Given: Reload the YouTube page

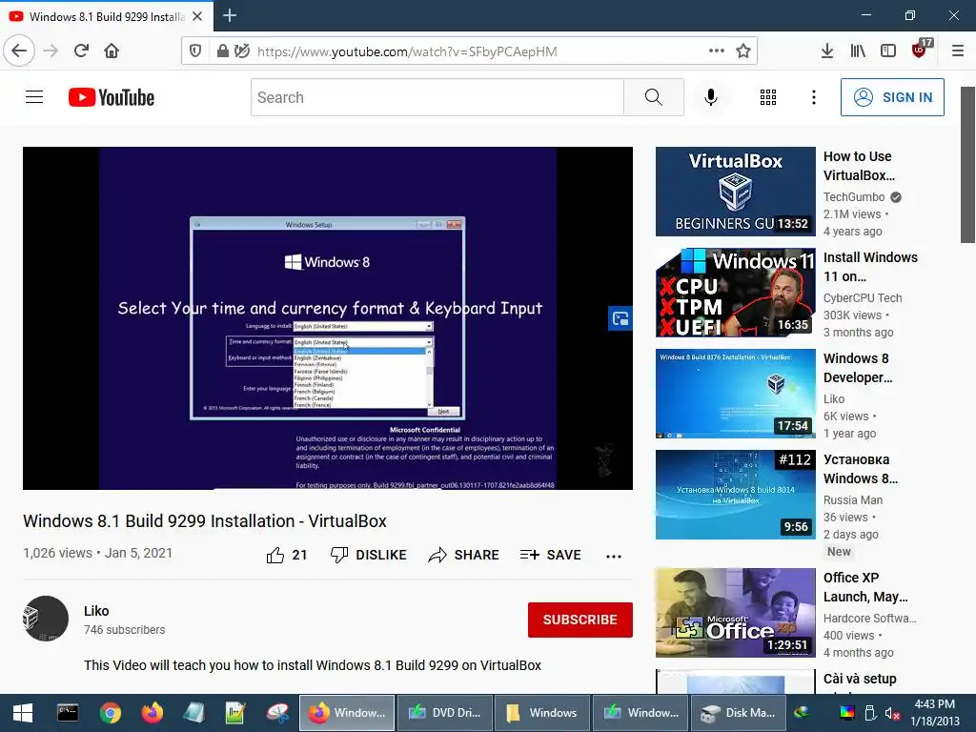Looking at the screenshot, I should [x=81, y=51].
